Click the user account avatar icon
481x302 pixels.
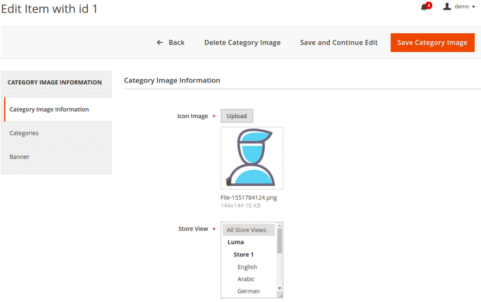point(447,6)
